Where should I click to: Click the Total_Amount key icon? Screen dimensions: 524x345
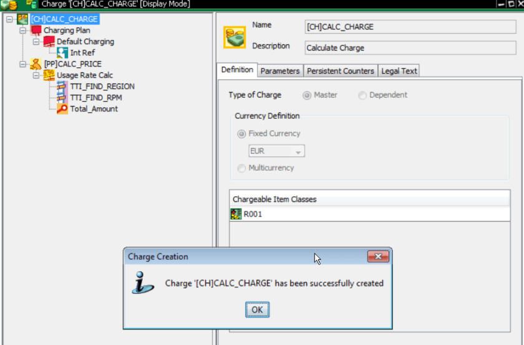(x=62, y=109)
